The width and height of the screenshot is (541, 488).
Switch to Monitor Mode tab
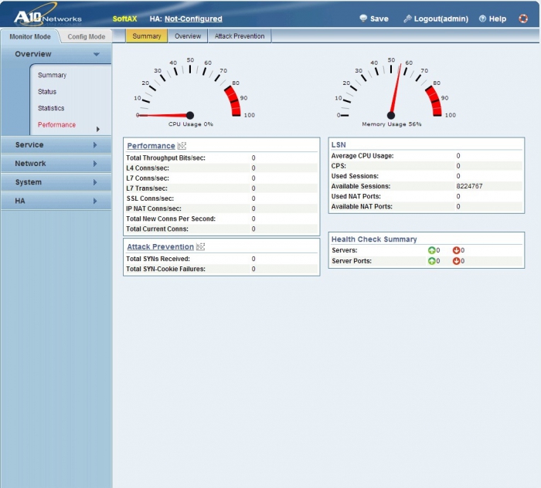pyautogui.click(x=30, y=36)
